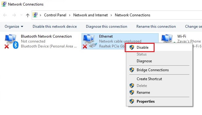Click the address bar Control Panel icon
The width and height of the screenshot is (202, 115).
(35, 15)
